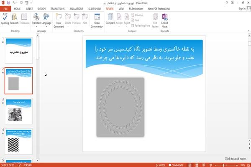The width and height of the screenshot is (251, 167).
Task: Click spell check status bar icon
Action: [19, 165]
